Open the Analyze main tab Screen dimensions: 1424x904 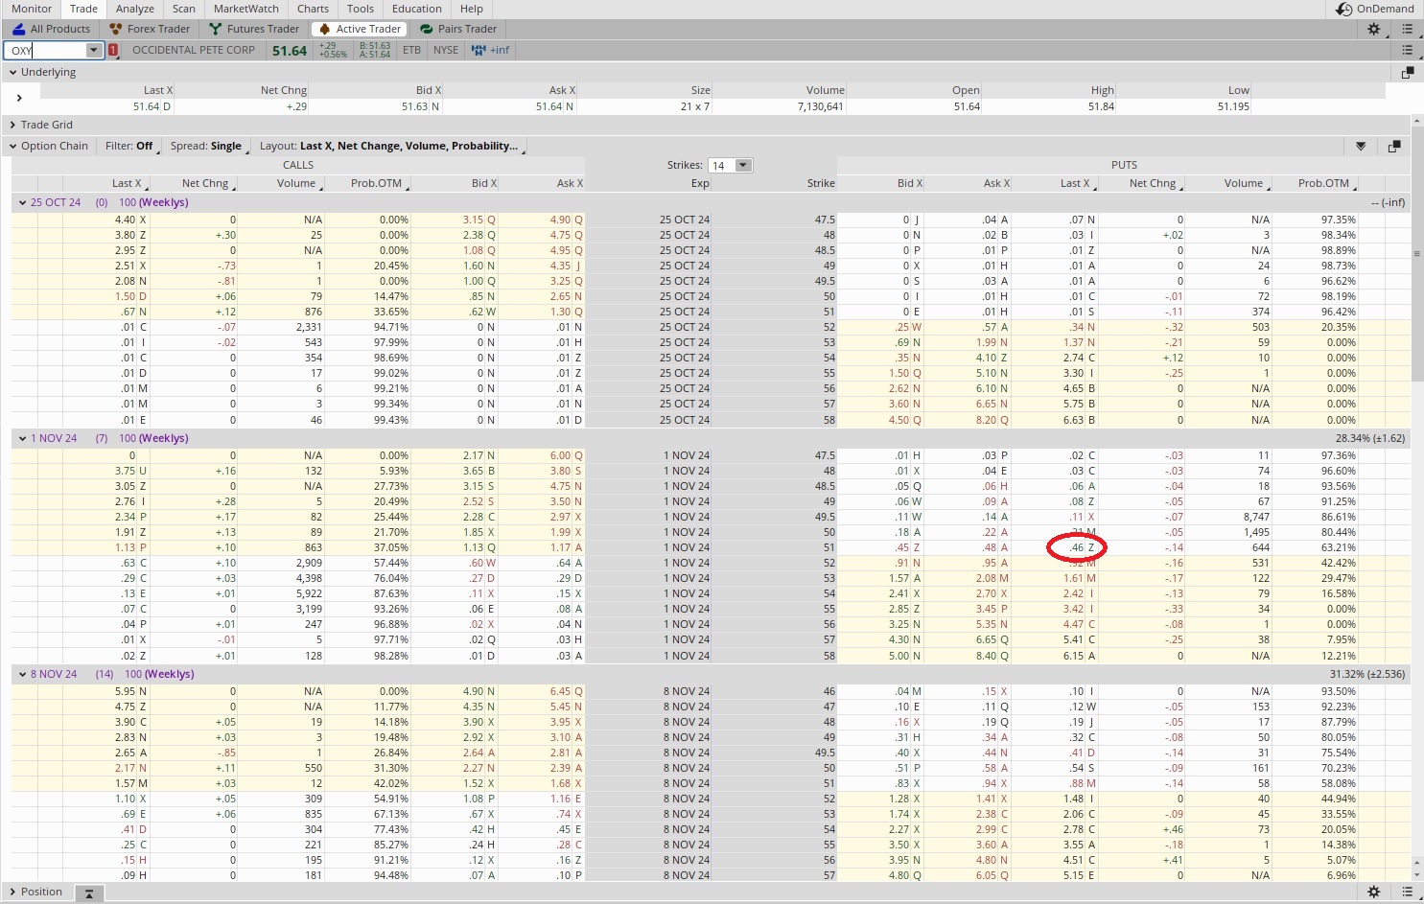[135, 9]
